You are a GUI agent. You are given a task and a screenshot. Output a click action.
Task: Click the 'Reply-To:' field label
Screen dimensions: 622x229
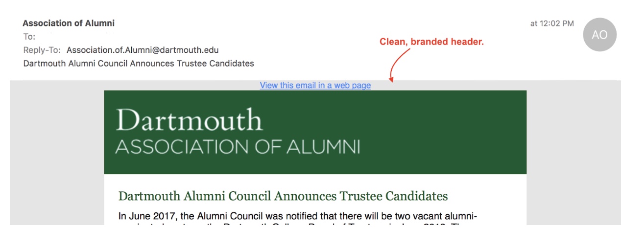(x=42, y=50)
